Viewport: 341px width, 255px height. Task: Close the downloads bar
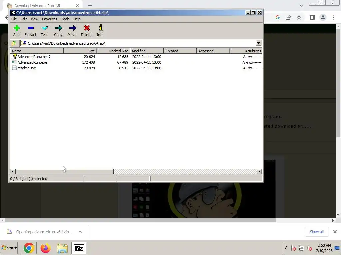point(335,232)
